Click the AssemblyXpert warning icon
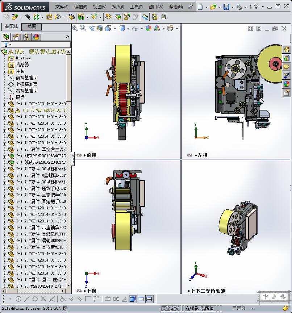Screen dimensions: 292x313 pos(154,17)
